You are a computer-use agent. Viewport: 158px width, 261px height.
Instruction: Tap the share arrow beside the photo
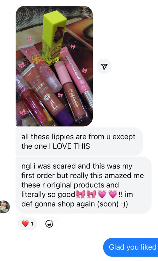104,66
